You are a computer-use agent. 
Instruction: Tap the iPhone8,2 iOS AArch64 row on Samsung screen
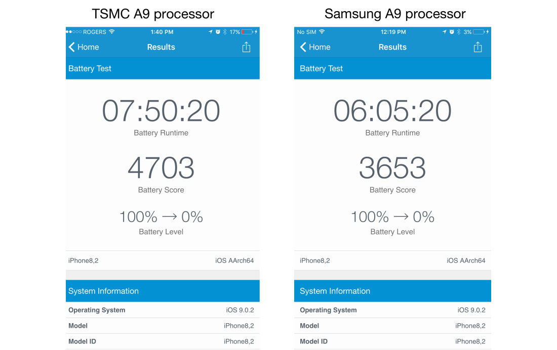(x=392, y=260)
